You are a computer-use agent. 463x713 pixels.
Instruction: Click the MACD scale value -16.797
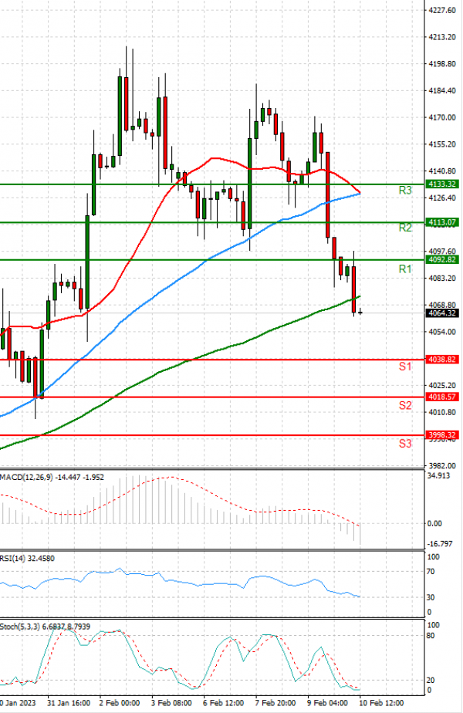click(x=440, y=544)
